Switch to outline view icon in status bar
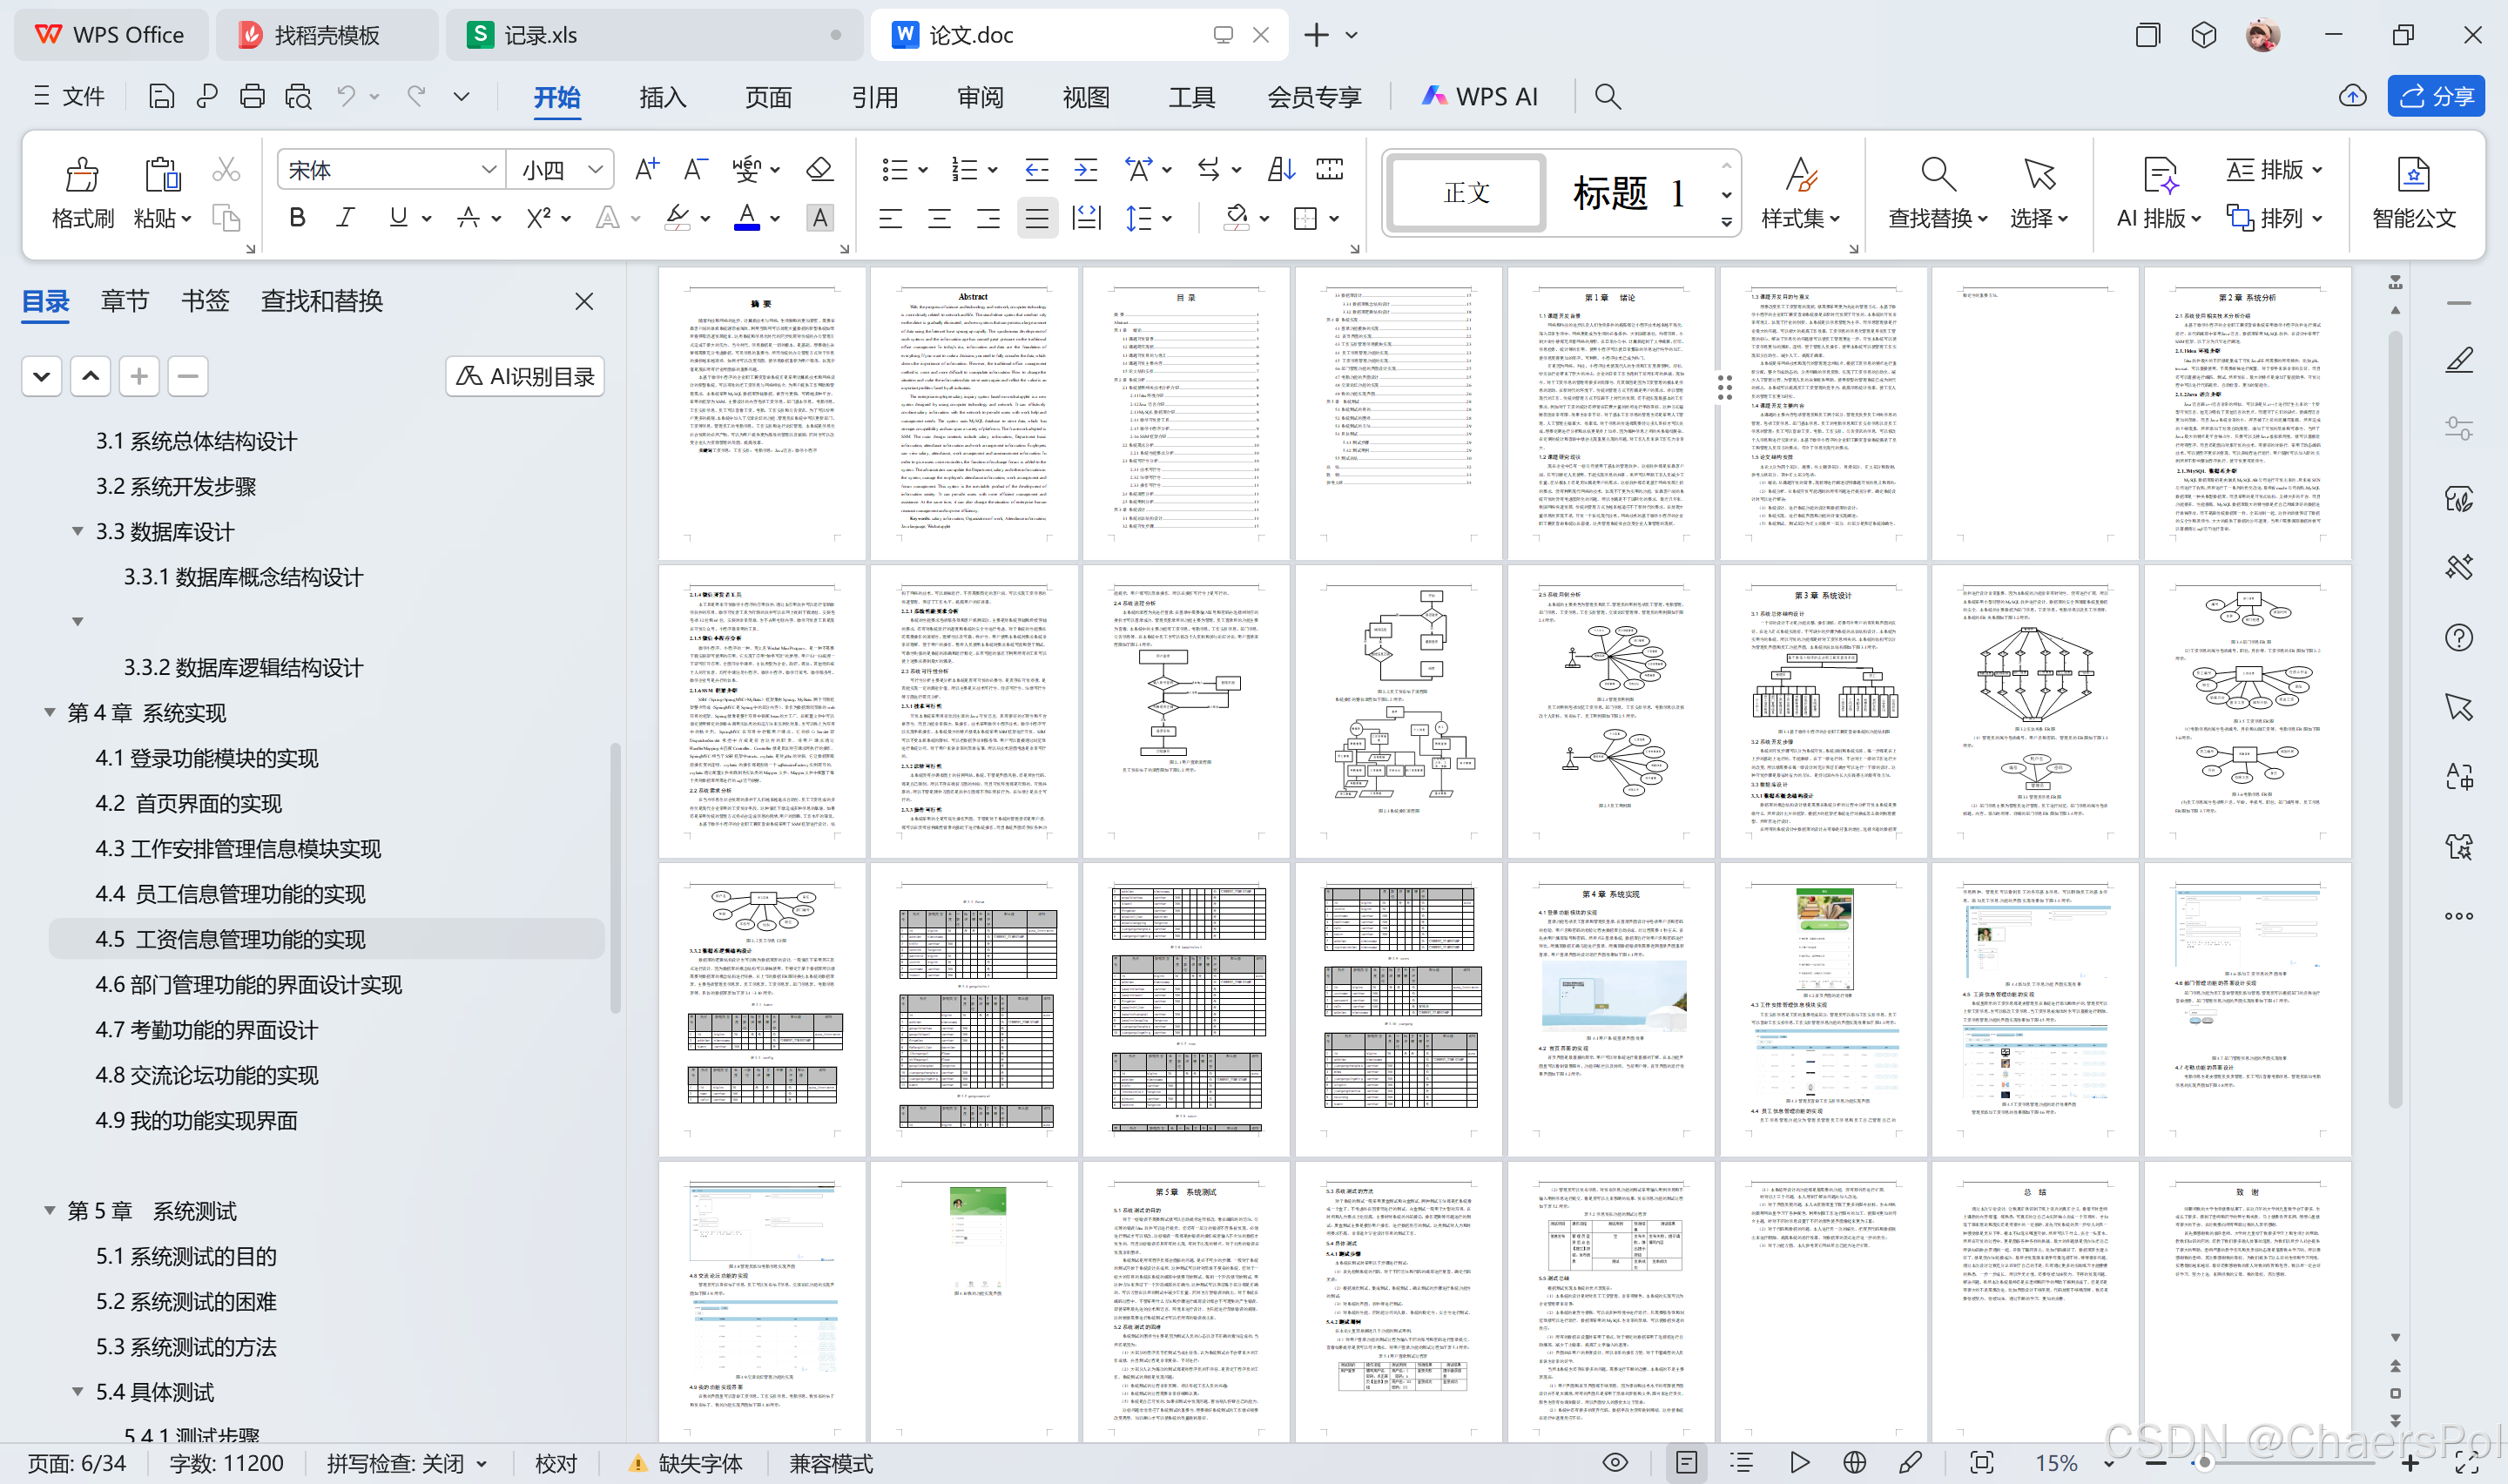The width and height of the screenshot is (2508, 1484). (1743, 1462)
